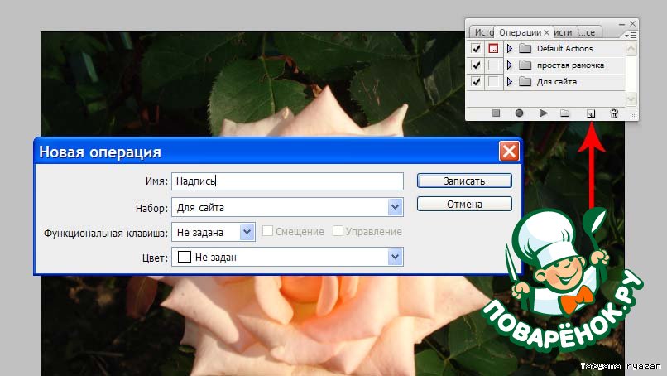Open the Набор dropdown list
This screenshot has height=376, width=667.
(395, 207)
